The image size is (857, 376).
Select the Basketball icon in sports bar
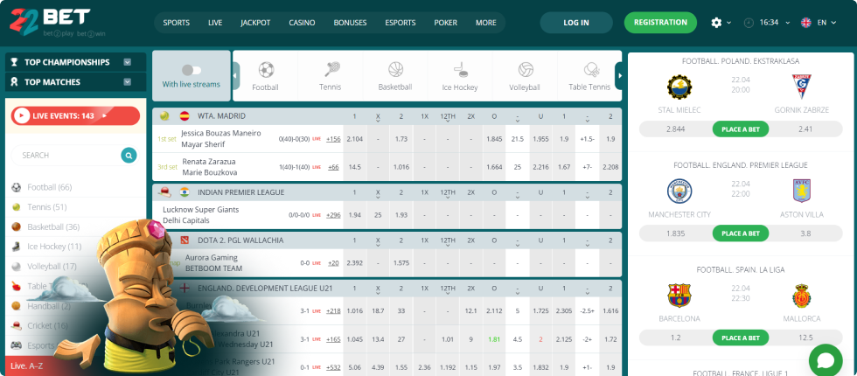pos(395,69)
